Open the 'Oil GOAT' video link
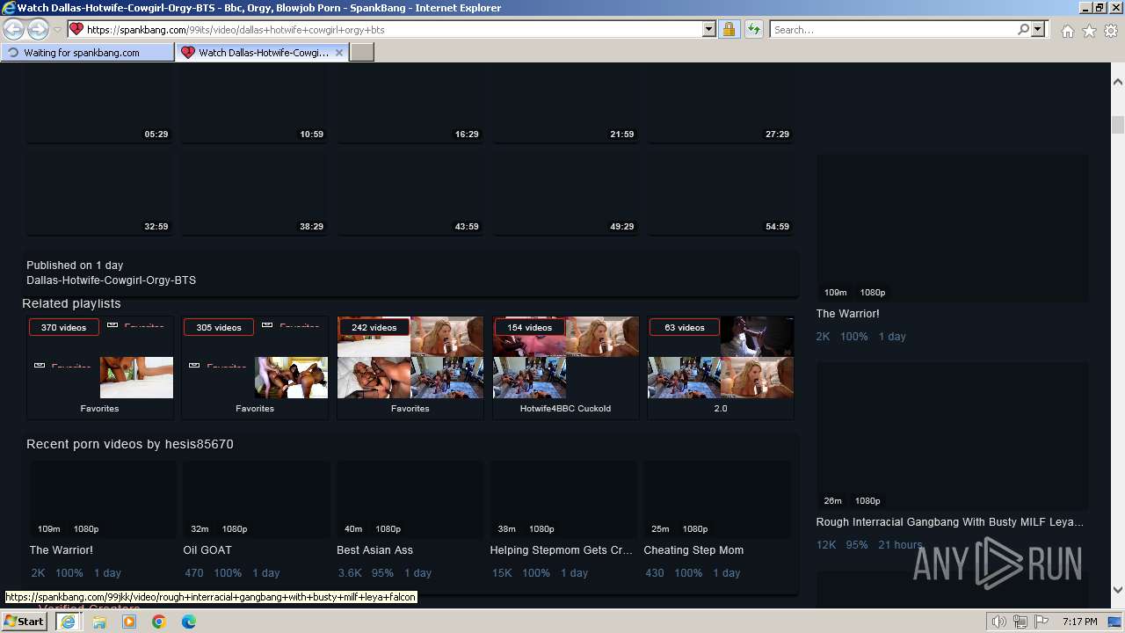This screenshot has height=633, width=1125. (x=207, y=549)
